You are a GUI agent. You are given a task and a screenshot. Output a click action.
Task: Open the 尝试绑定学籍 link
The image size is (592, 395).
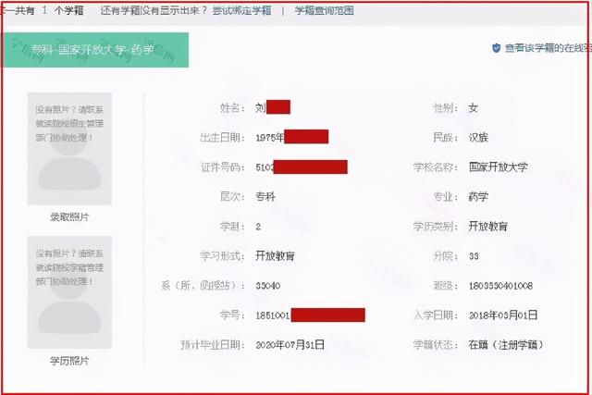(x=241, y=10)
